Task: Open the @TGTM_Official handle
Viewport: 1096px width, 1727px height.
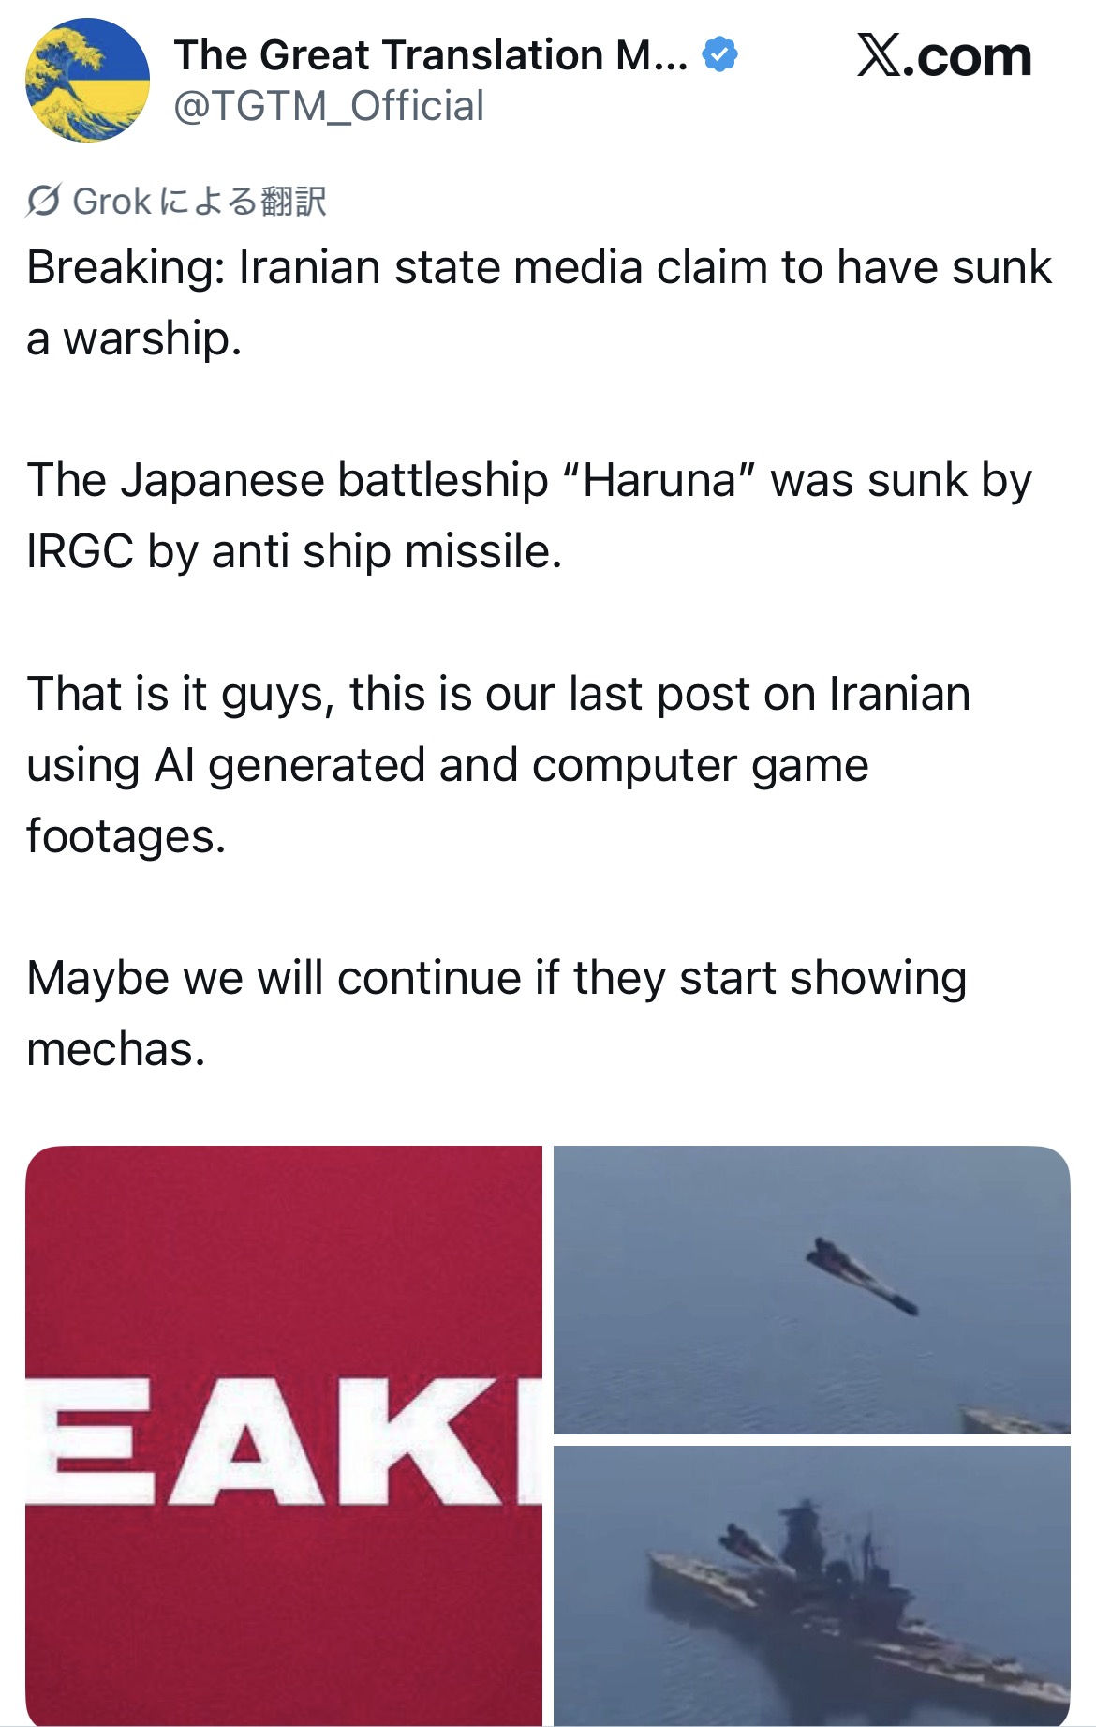Action: [329, 106]
